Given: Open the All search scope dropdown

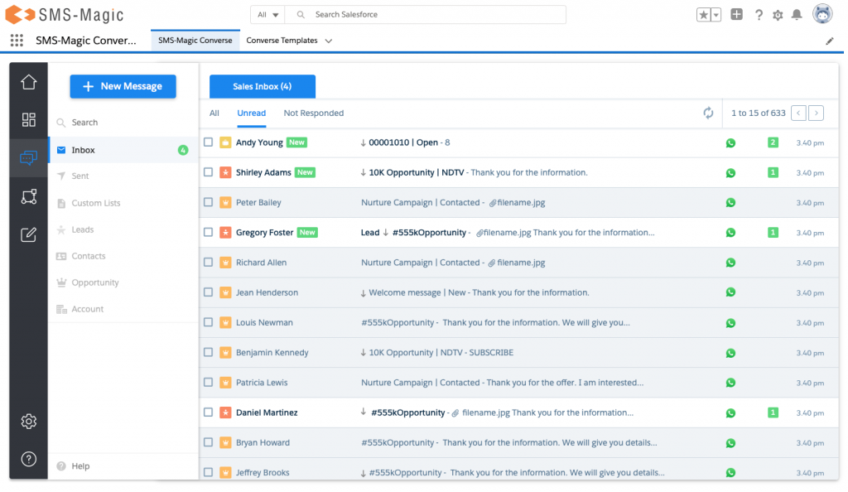Looking at the screenshot, I should pyautogui.click(x=267, y=15).
